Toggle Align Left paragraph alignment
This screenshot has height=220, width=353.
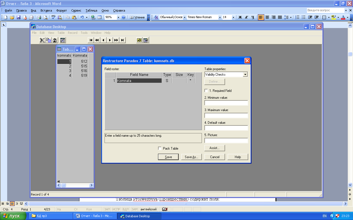(261, 17)
